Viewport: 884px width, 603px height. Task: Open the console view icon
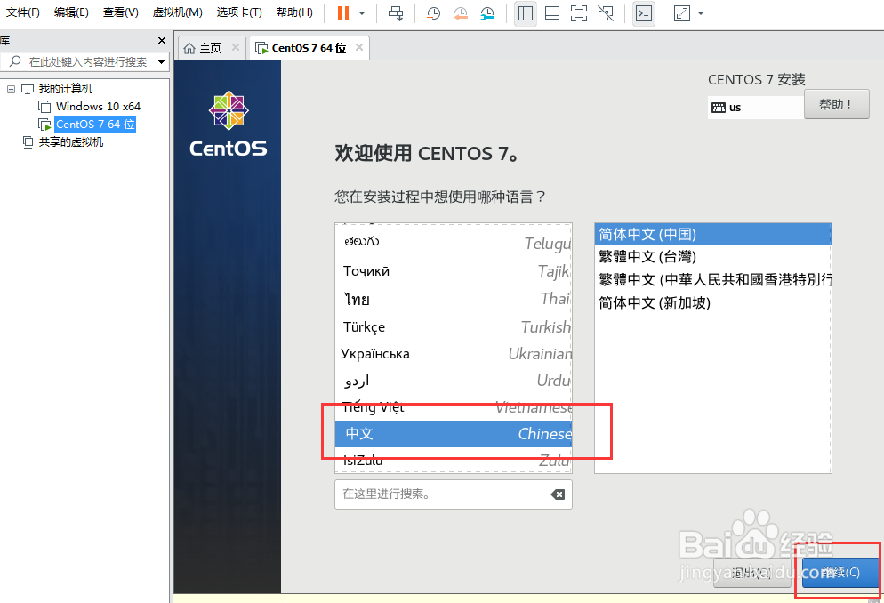click(x=643, y=13)
